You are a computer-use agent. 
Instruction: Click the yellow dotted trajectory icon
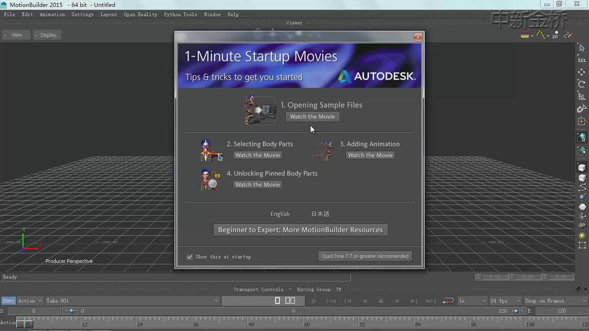540,35
